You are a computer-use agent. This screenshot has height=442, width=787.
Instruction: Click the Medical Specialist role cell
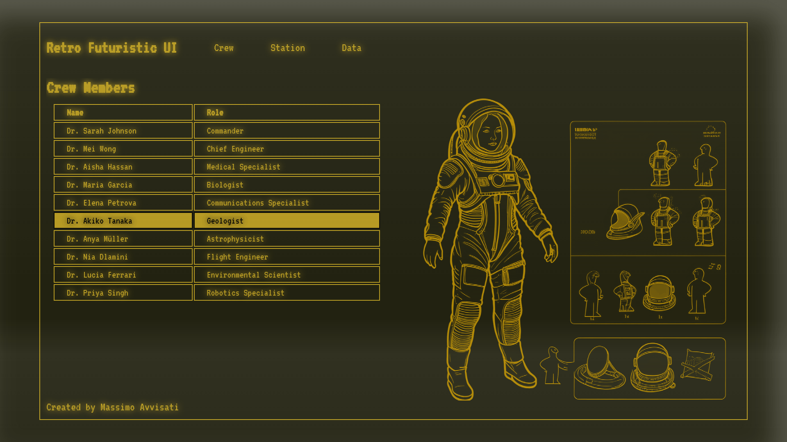(x=287, y=167)
